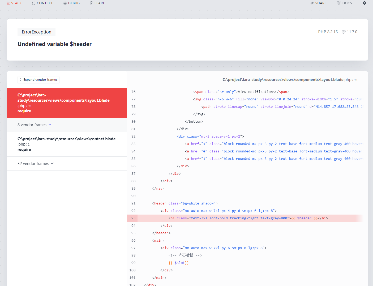Click the ErrorException label
373x286 pixels.
(x=37, y=32)
